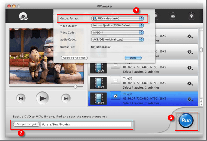The height and width of the screenshot is (141, 207).
Task: Click the 'Output Format:' label
Action: coord(69,18)
